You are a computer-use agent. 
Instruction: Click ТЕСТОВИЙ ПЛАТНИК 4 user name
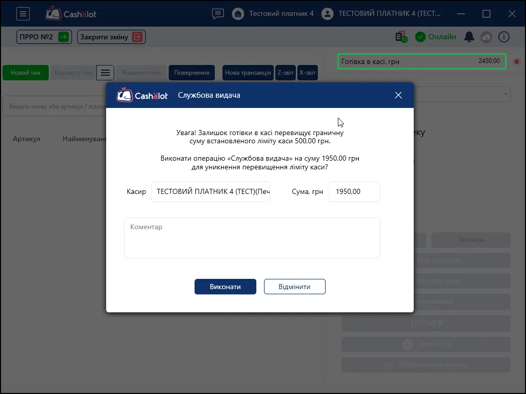click(390, 14)
